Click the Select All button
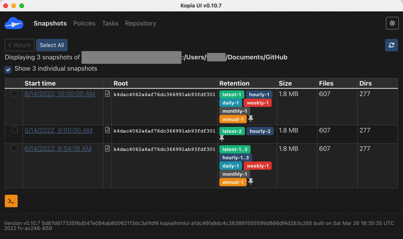The width and height of the screenshot is (403, 239). click(x=52, y=45)
